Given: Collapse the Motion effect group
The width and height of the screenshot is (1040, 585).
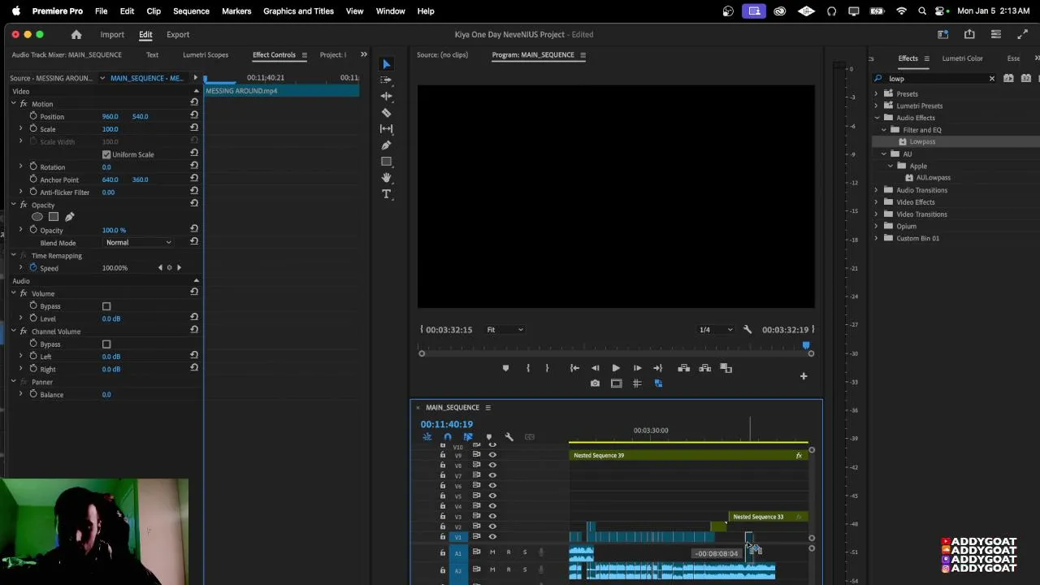Looking at the screenshot, I should (x=13, y=104).
